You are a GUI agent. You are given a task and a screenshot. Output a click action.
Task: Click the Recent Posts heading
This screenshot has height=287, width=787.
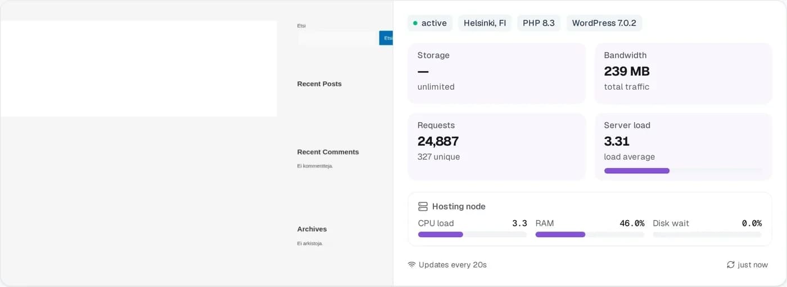(x=319, y=84)
